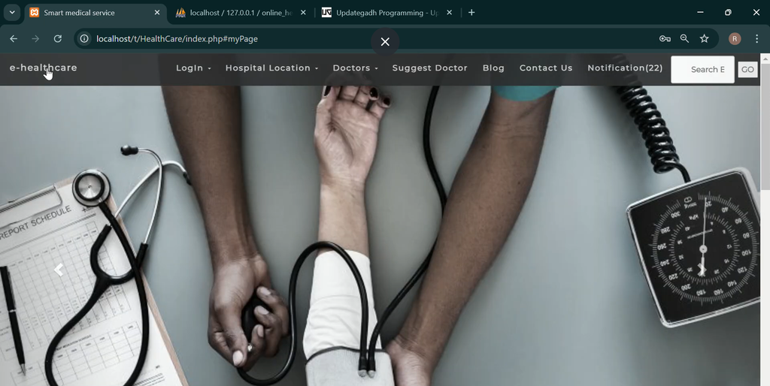Viewport: 770px width, 386px height.
Task: Close the Smart medical service tab
Action: coord(157,13)
